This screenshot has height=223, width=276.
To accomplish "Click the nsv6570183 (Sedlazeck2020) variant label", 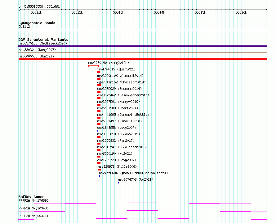I will tap(43, 43).
